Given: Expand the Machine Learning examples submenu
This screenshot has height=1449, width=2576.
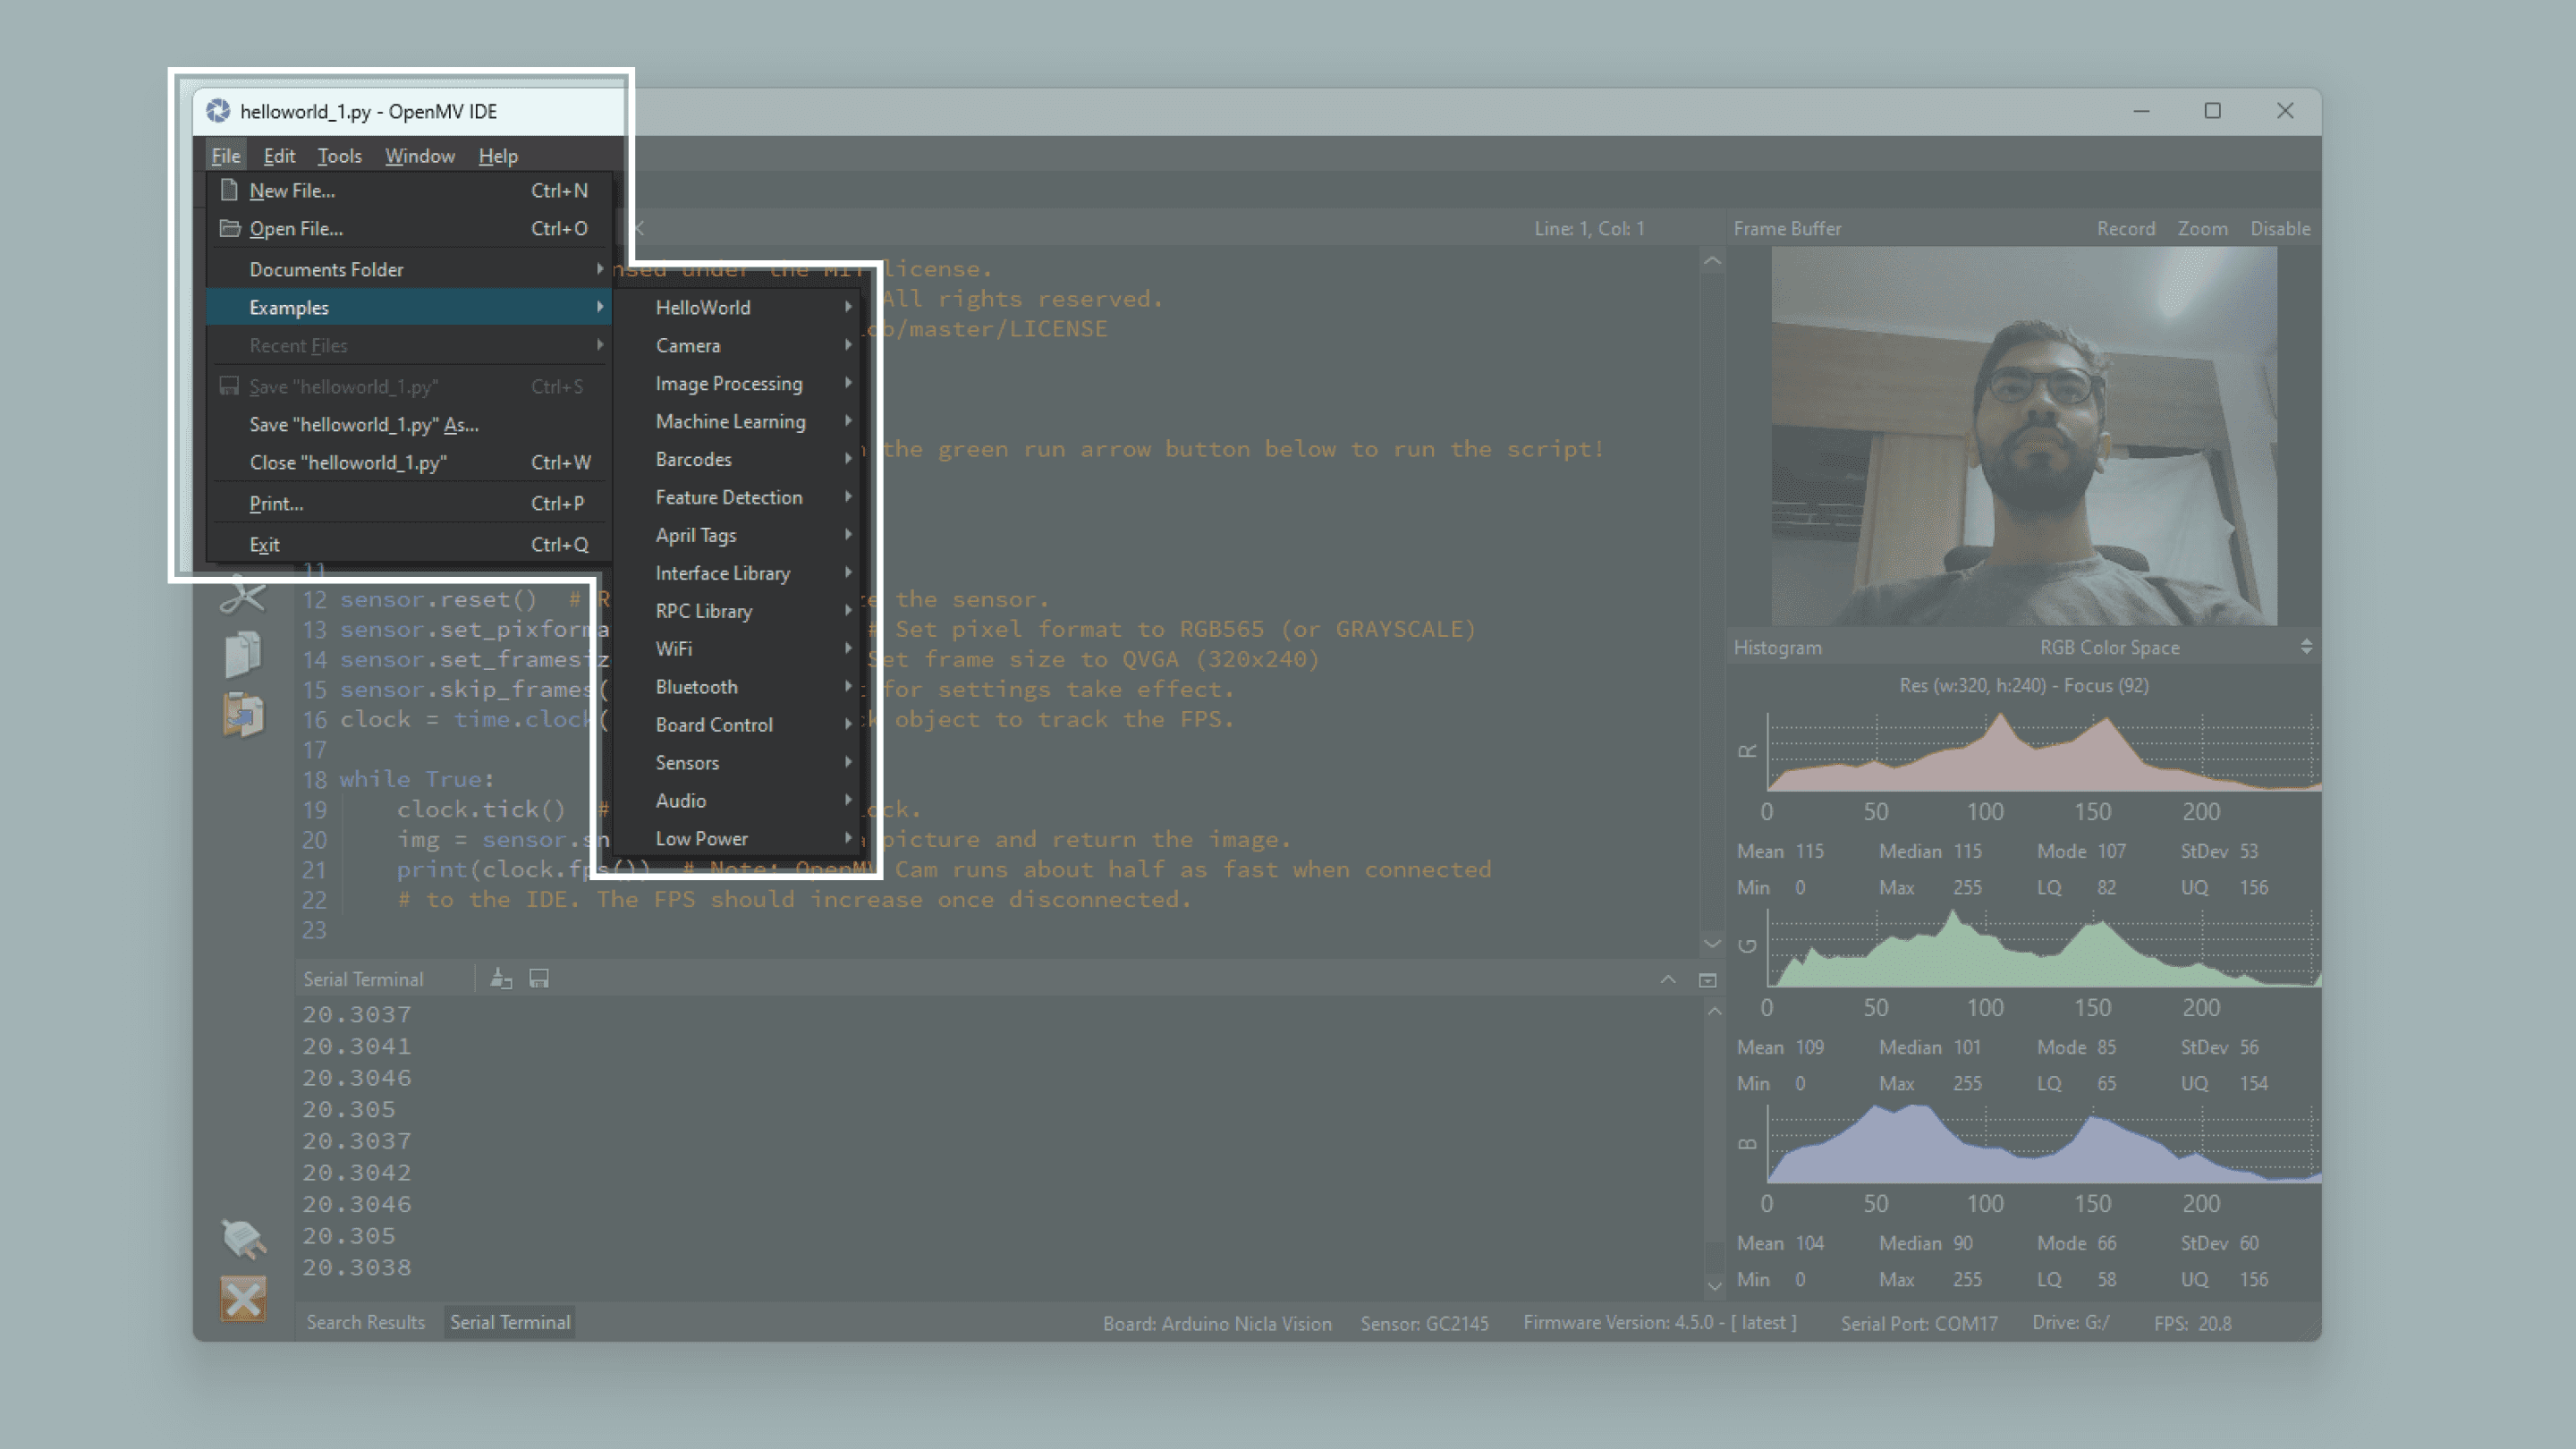Looking at the screenshot, I should tap(730, 421).
